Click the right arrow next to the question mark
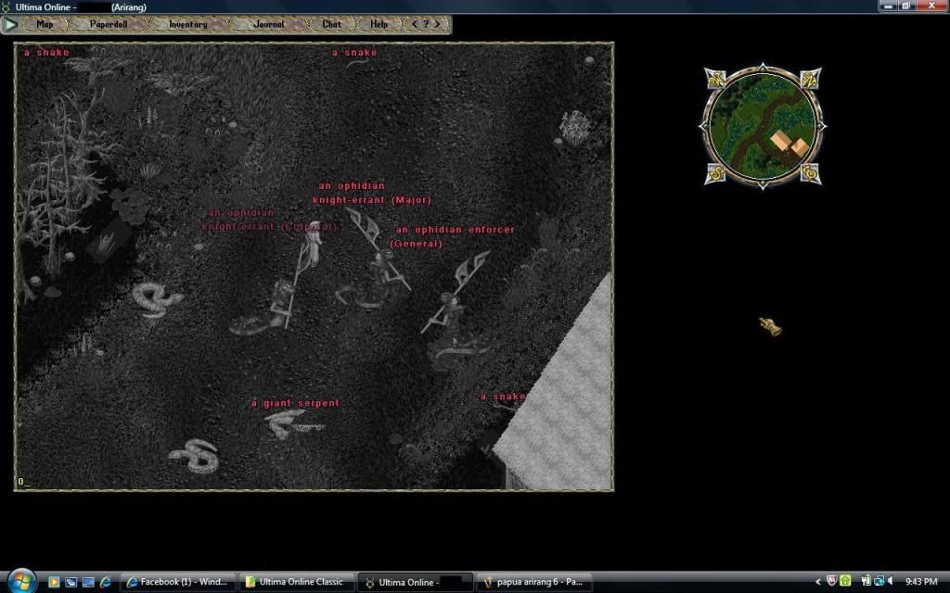This screenshot has height=593, width=950. pyautogui.click(x=438, y=24)
